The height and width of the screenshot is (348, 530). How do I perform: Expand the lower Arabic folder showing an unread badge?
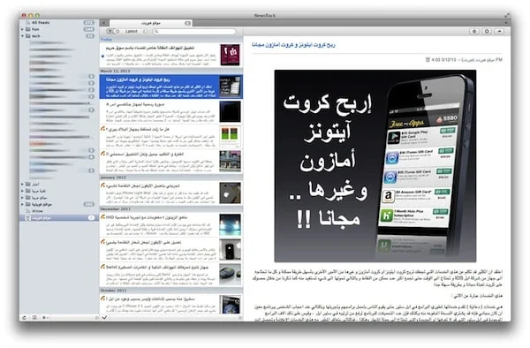click(22, 204)
